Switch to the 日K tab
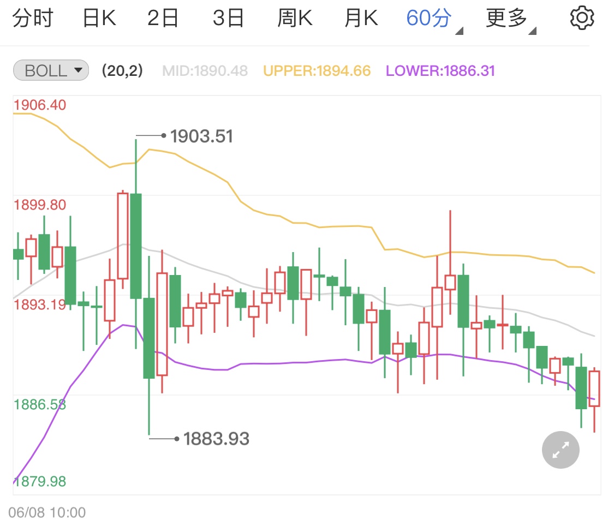Image resolution: width=614 pixels, height=520 pixels. coord(99,18)
